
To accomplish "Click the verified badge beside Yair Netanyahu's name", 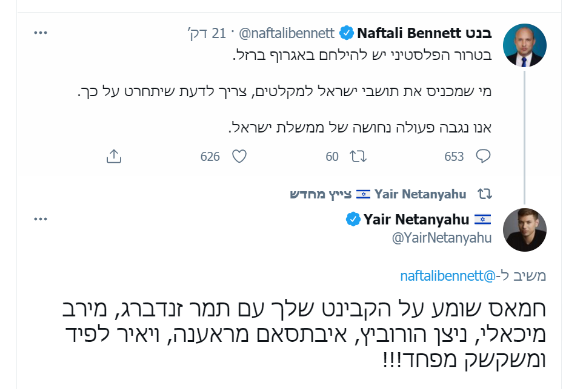I will pos(352,219).
